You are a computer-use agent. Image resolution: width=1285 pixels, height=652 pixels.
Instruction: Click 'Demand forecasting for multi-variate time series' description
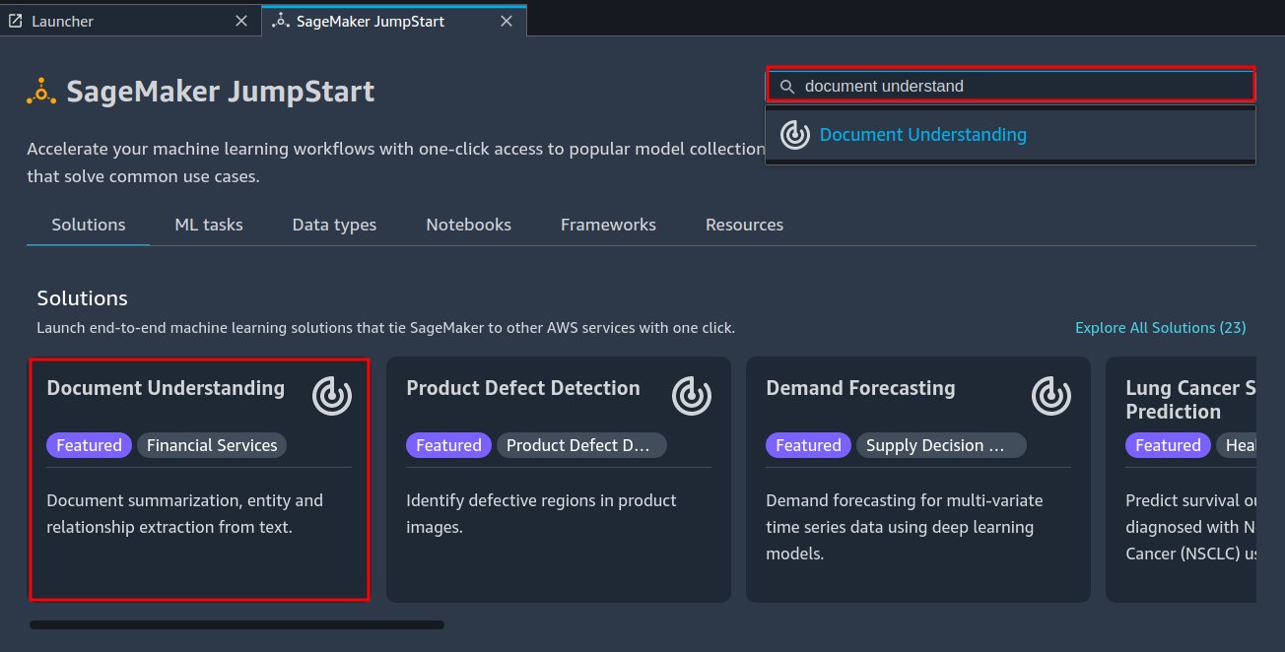pos(905,527)
